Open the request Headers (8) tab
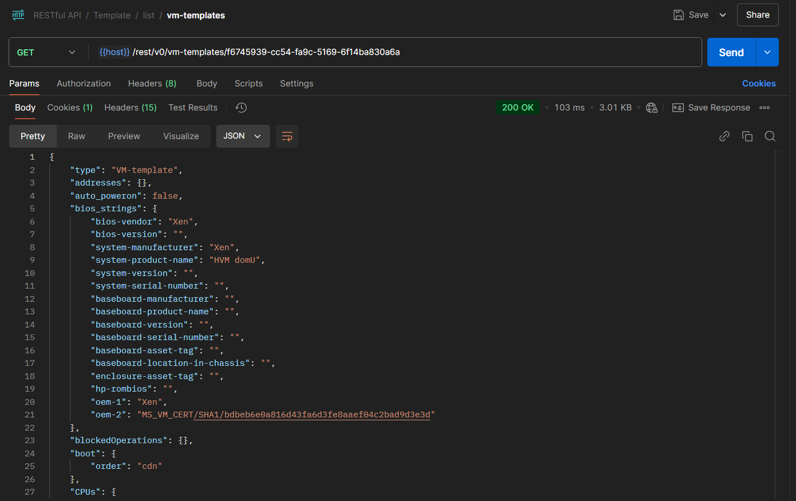The width and height of the screenshot is (796, 501). tap(152, 84)
